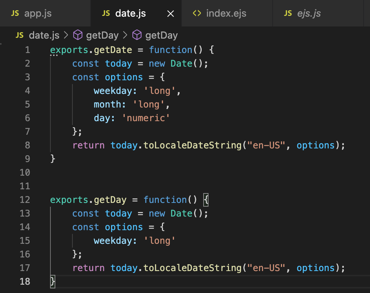
Task: Click 'Date' on line 2
Action: pos(182,64)
